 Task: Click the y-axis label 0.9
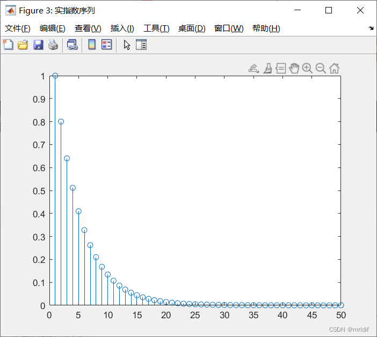[39, 99]
